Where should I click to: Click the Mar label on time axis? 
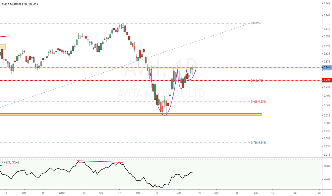click(x=138, y=193)
